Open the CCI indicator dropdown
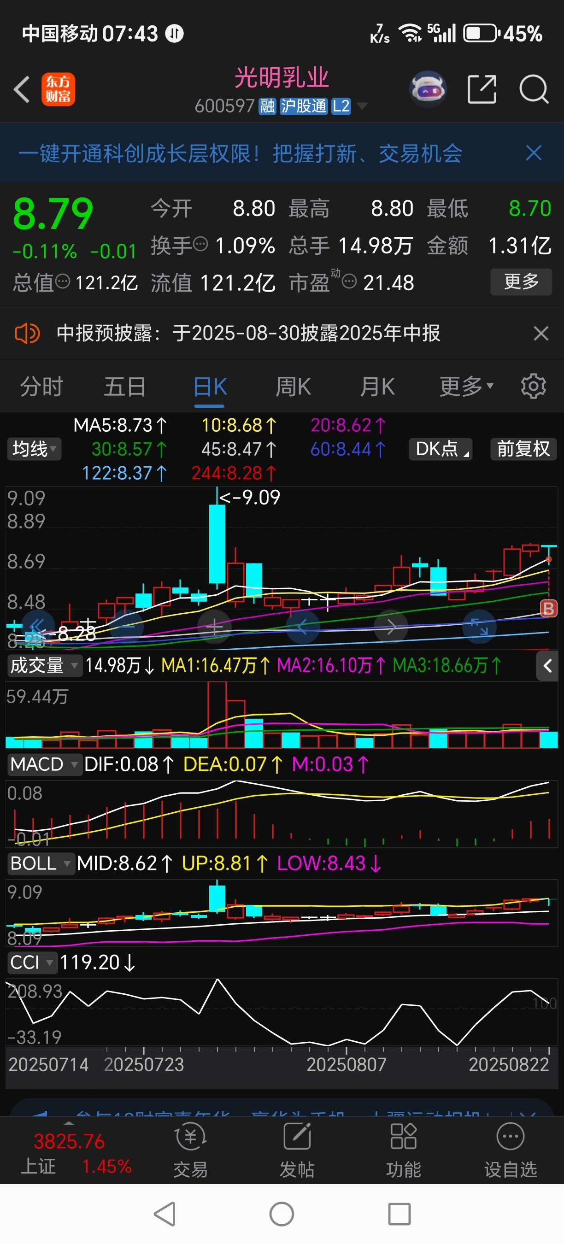Viewport: 564px width, 1244px height. pyautogui.click(x=32, y=962)
